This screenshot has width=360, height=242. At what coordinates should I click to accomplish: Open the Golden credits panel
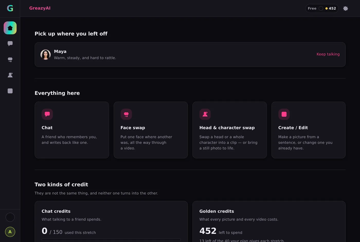[269, 222]
